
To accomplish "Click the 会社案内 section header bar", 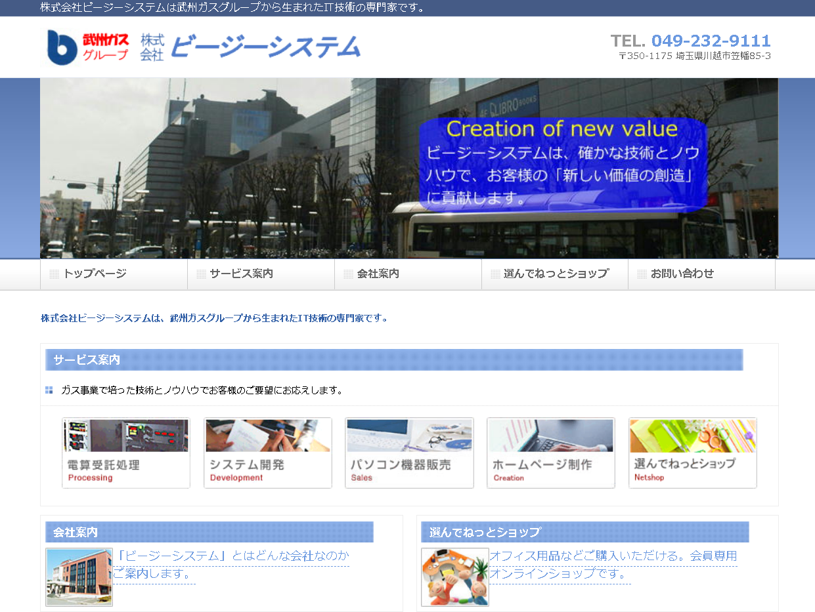I will click(x=209, y=532).
